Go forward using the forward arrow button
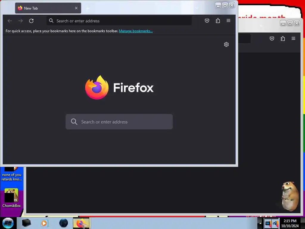Screen dimensions: 305x229 tap(21, 21)
